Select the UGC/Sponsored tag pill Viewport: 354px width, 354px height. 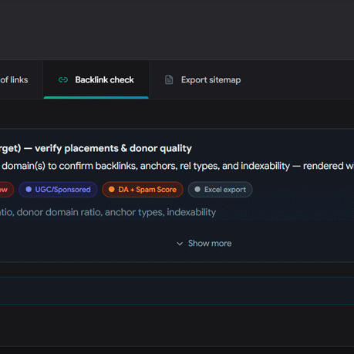pos(58,190)
